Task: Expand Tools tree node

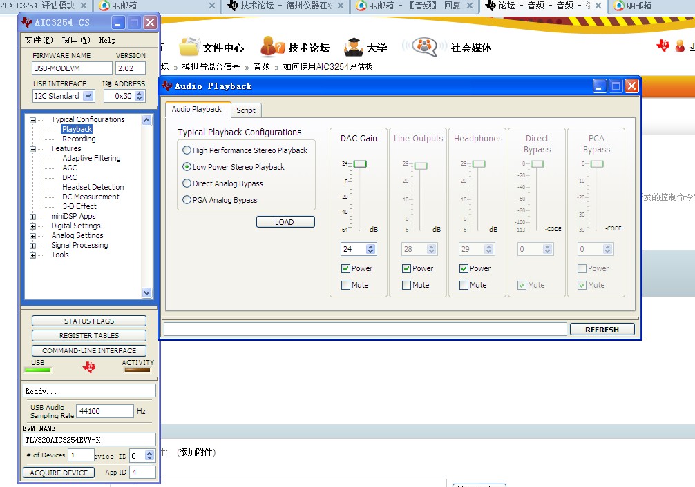Action: 32,255
